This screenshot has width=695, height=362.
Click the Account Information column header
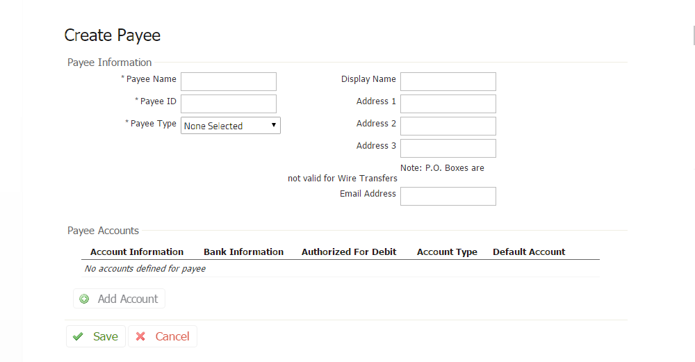[x=137, y=252]
